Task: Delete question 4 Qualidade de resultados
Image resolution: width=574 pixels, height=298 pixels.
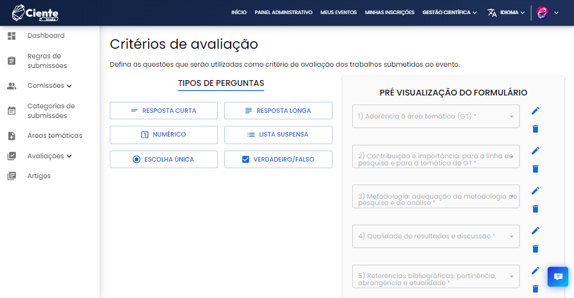Action: tap(535, 249)
